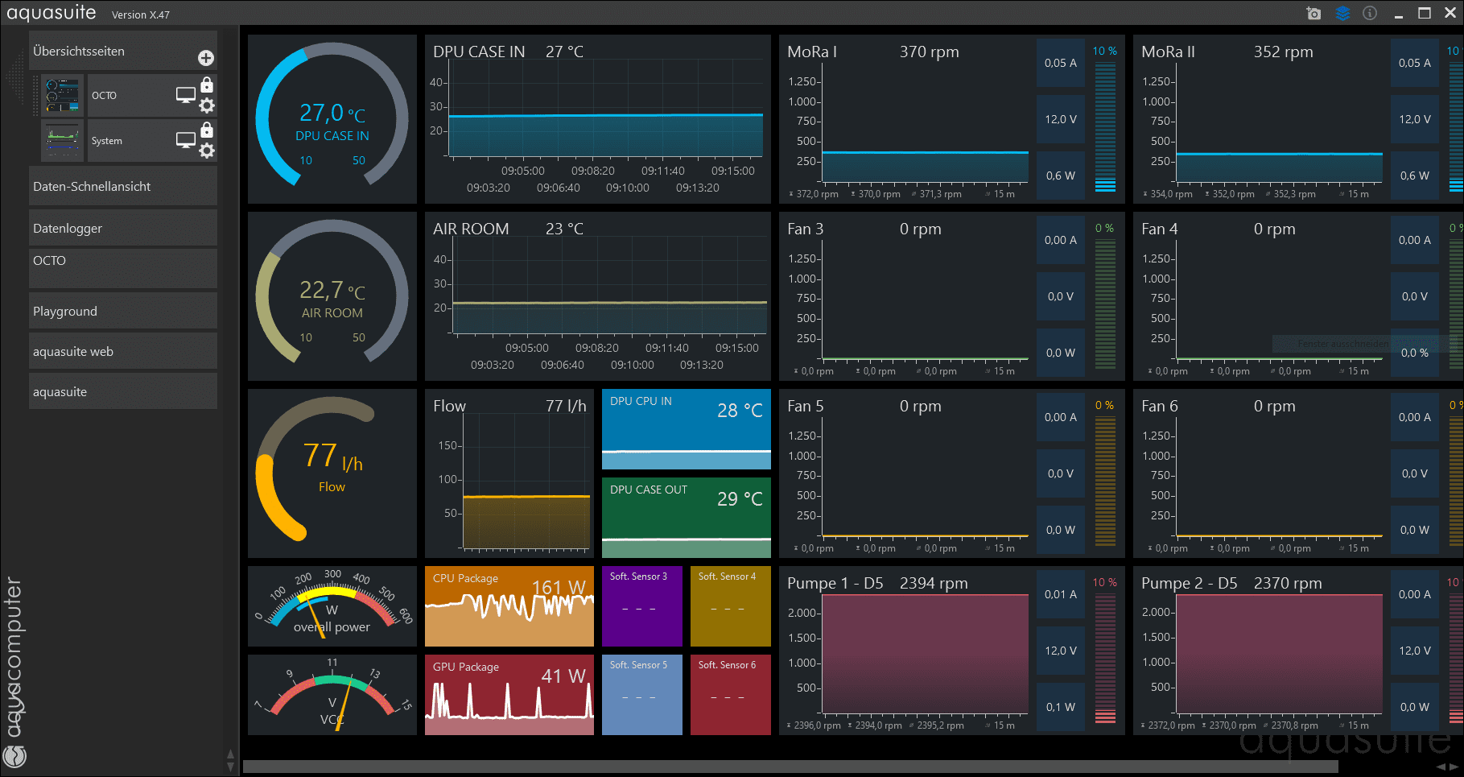Select the Soft. Sensor 4 tile

731,606
